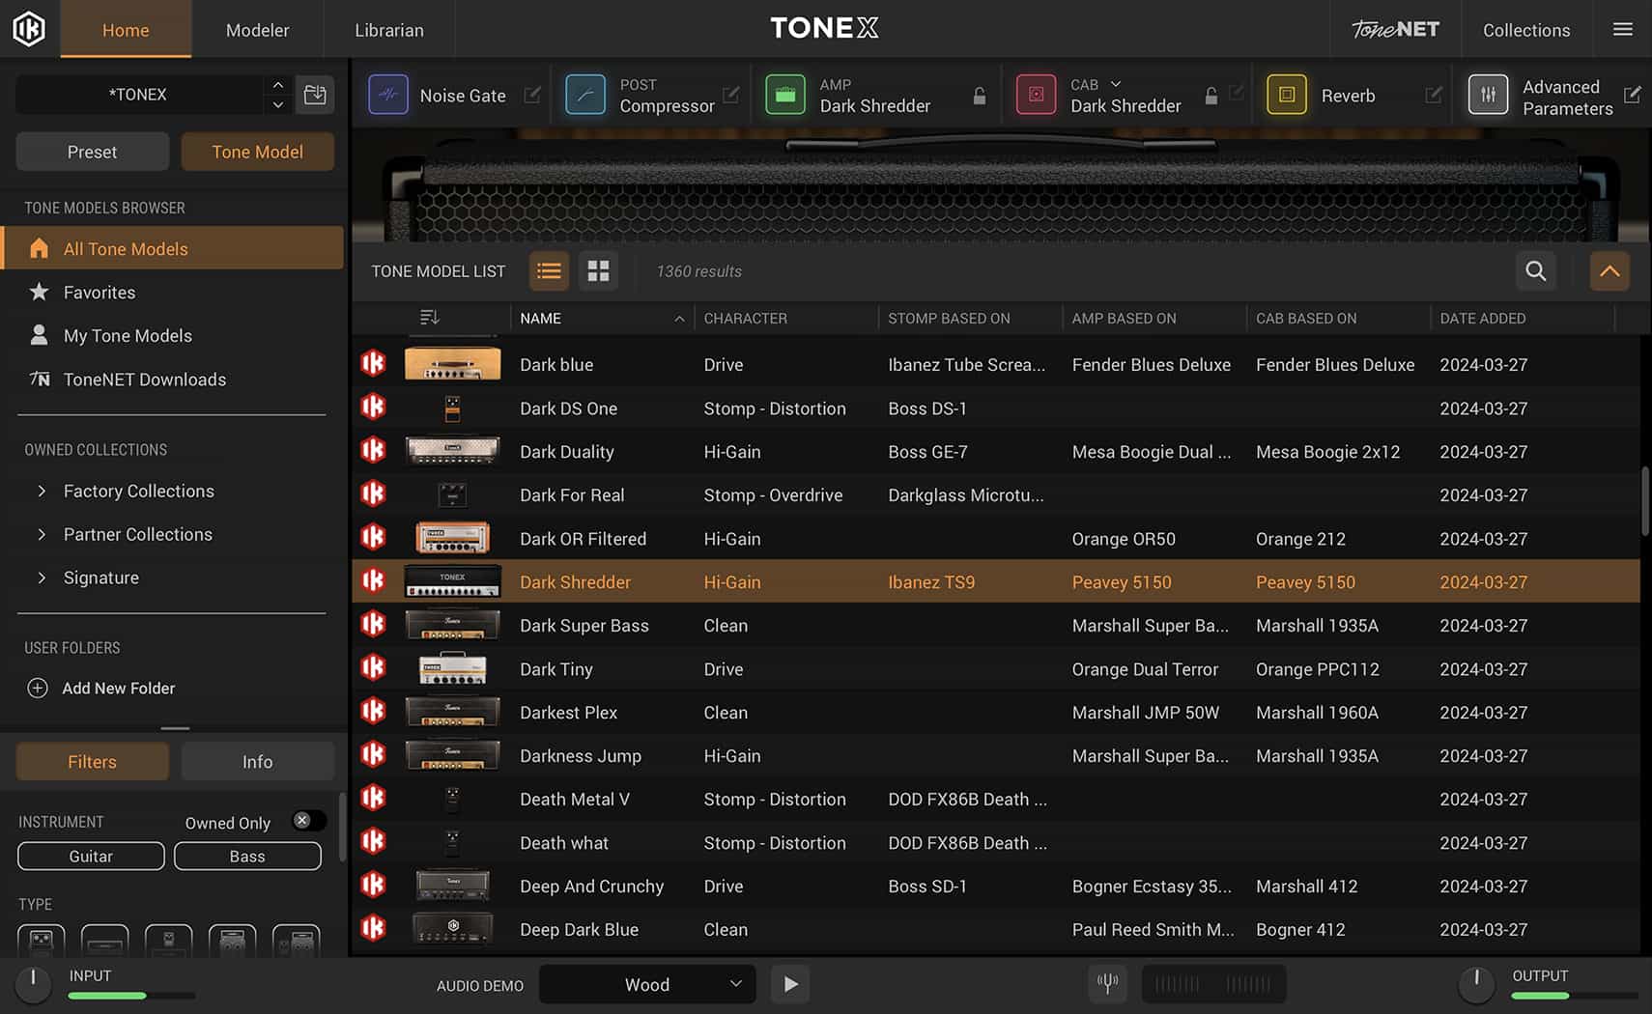Image resolution: width=1652 pixels, height=1014 pixels.
Task: Open the tuner at the bottom
Action: 1107,983
